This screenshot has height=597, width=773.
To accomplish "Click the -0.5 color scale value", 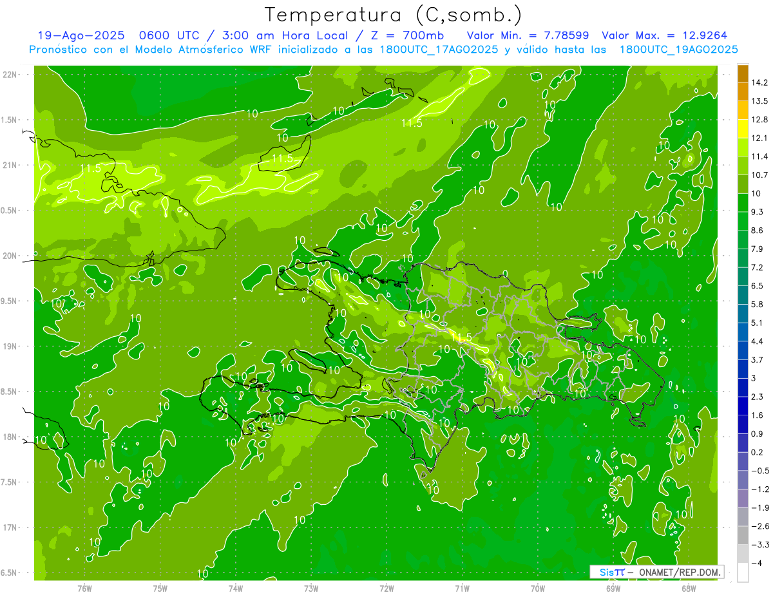I will click(760, 471).
